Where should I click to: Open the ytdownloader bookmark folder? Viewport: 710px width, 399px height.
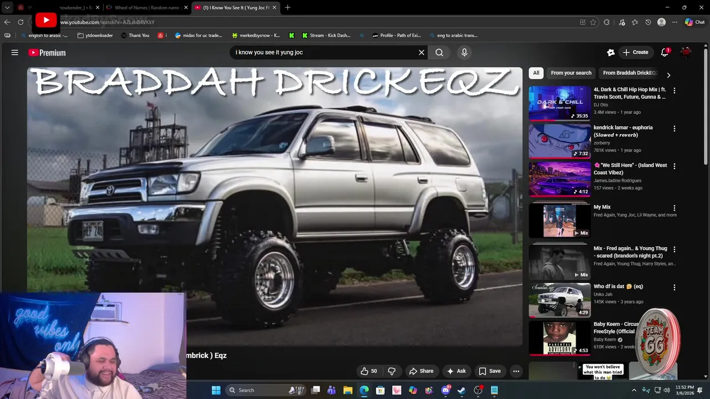click(95, 35)
